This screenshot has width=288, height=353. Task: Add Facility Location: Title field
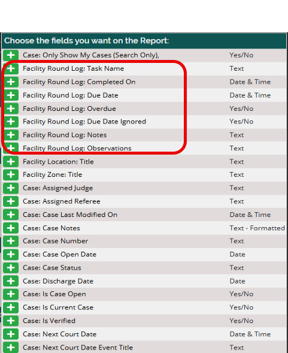(x=11, y=162)
